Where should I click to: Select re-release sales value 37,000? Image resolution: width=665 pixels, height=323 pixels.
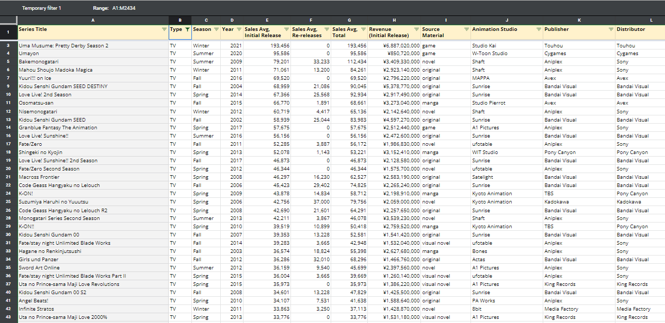(x=311, y=202)
